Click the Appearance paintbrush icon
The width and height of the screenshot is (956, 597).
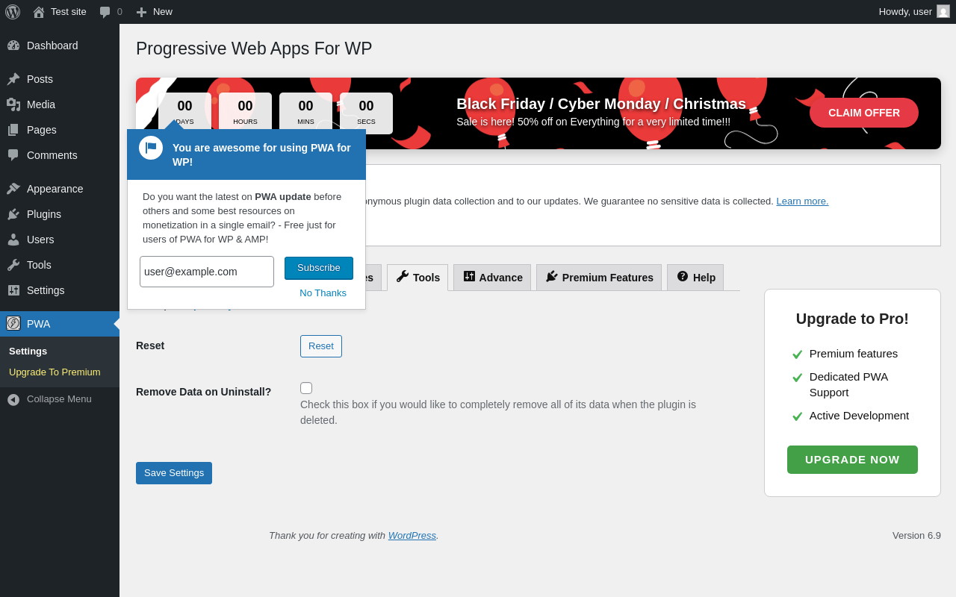click(x=13, y=189)
